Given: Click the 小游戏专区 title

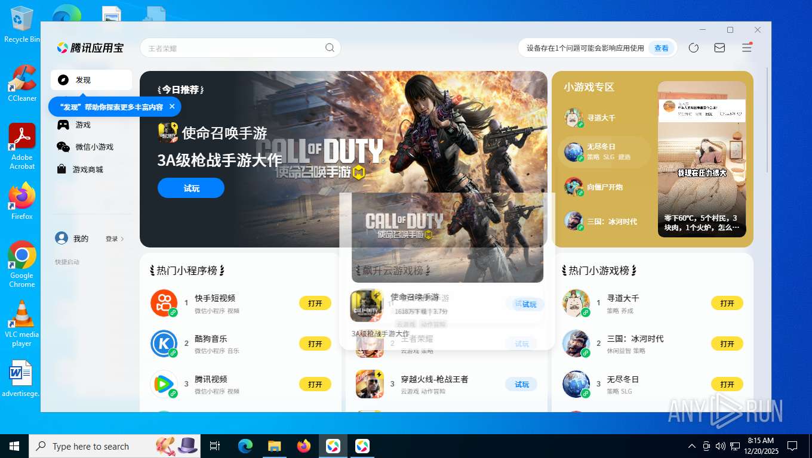Looking at the screenshot, I should (x=589, y=87).
